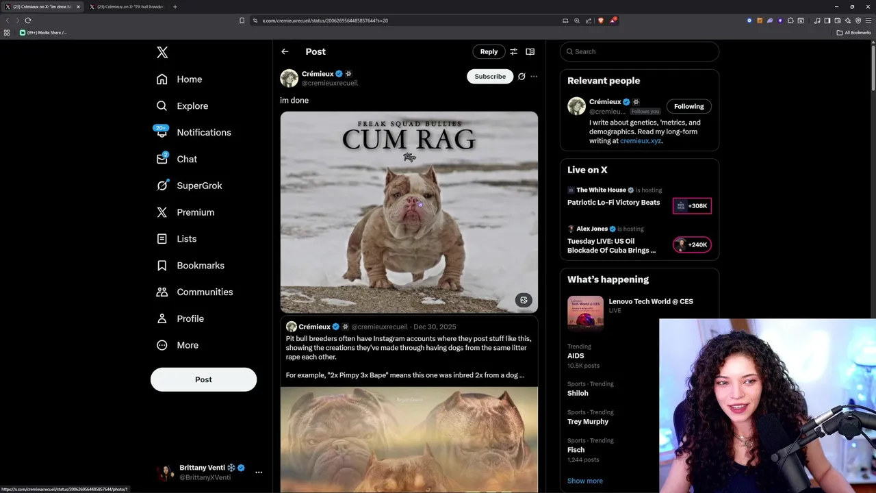Image resolution: width=876 pixels, height=493 pixels.
Task: Click the Reply button in the post header
Action: 489,51
